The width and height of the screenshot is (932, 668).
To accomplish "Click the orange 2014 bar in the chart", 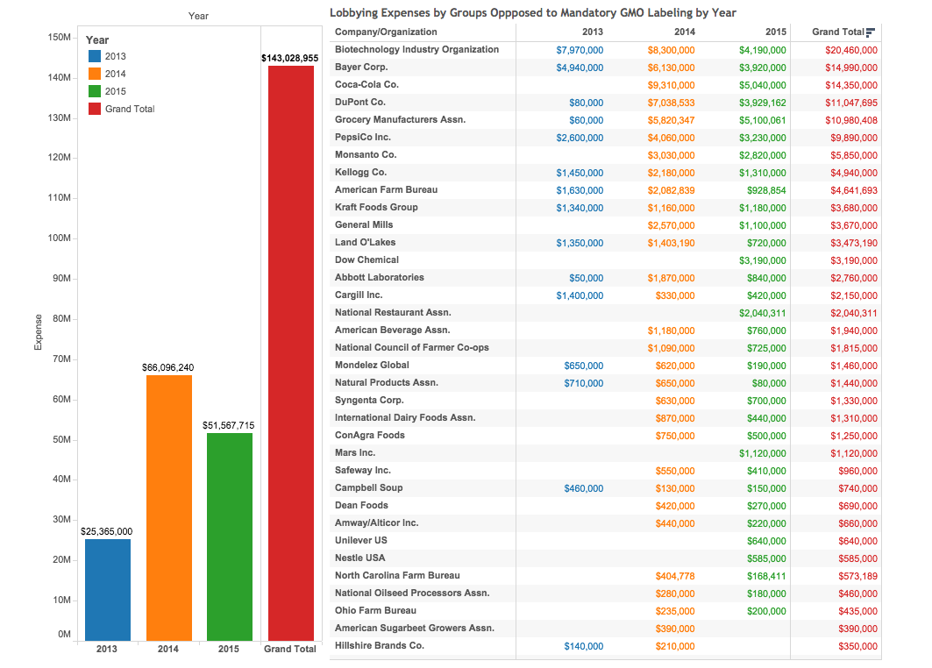I will click(x=169, y=508).
